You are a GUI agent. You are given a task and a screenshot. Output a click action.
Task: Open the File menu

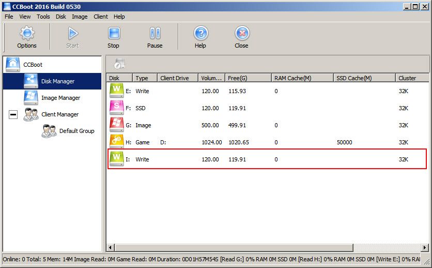pyautogui.click(x=9, y=17)
